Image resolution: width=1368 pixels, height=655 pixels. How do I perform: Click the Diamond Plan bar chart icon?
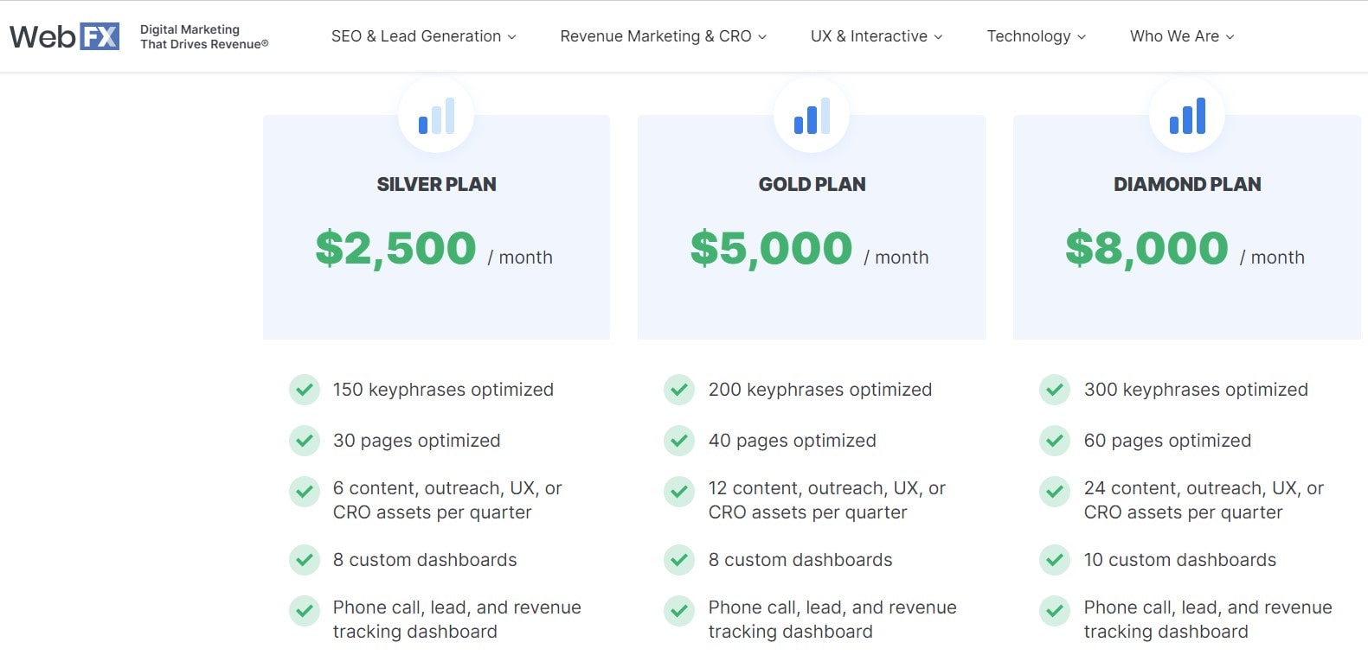click(x=1187, y=116)
